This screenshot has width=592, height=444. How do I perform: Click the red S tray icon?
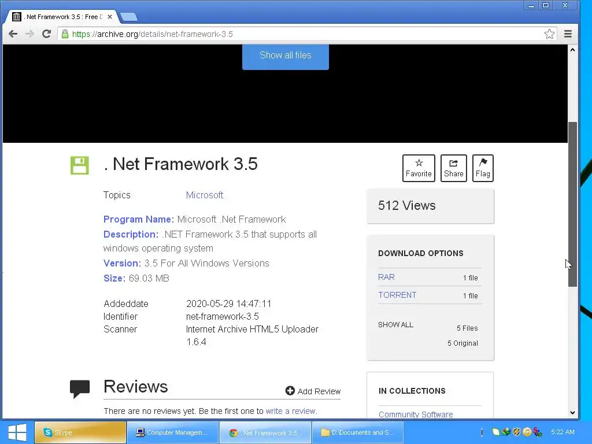click(x=538, y=432)
